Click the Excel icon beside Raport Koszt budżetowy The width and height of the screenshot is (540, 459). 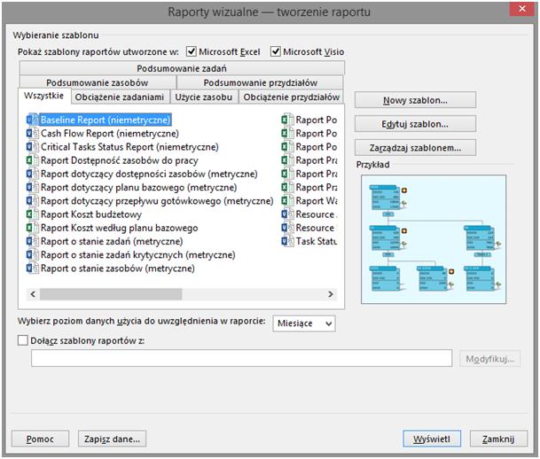coord(33,214)
